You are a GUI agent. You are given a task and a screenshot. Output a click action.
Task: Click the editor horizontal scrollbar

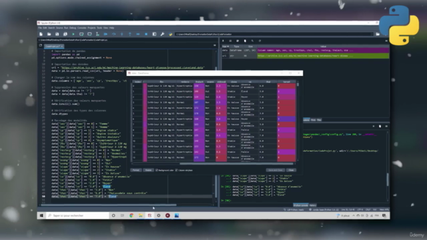(108, 205)
